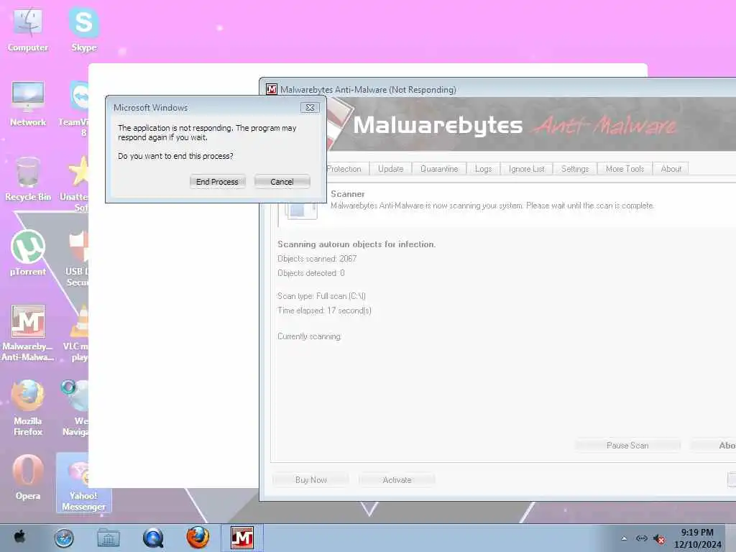The height and width of the screenshot is (552, 736).
Task: Open the About tab
Action: [x=671, y=168]
